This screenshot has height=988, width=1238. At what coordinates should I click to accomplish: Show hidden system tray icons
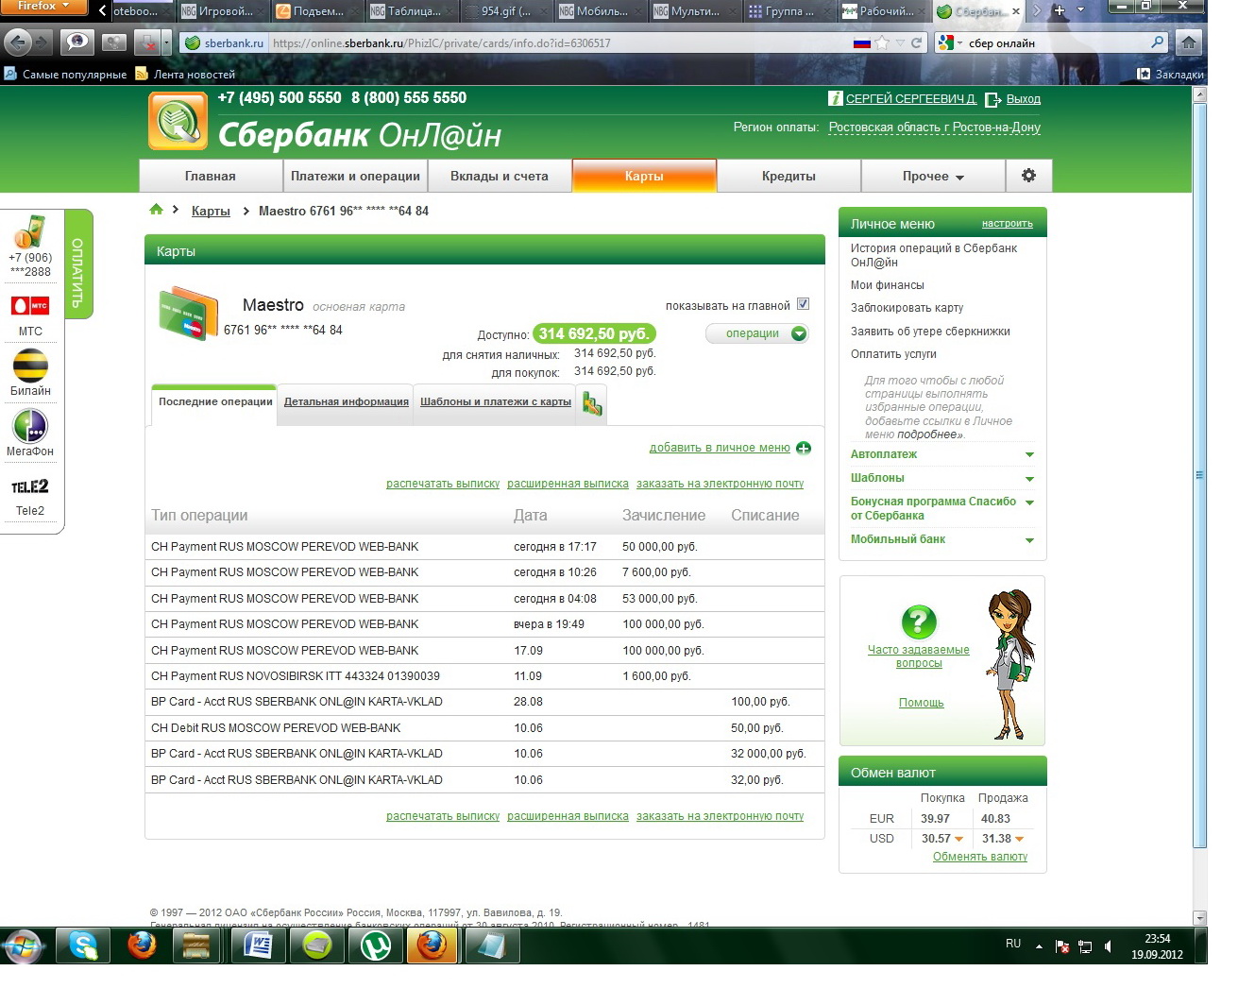click(x=1039, y=945)
